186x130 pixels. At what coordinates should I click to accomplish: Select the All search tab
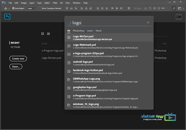point(69,31)
